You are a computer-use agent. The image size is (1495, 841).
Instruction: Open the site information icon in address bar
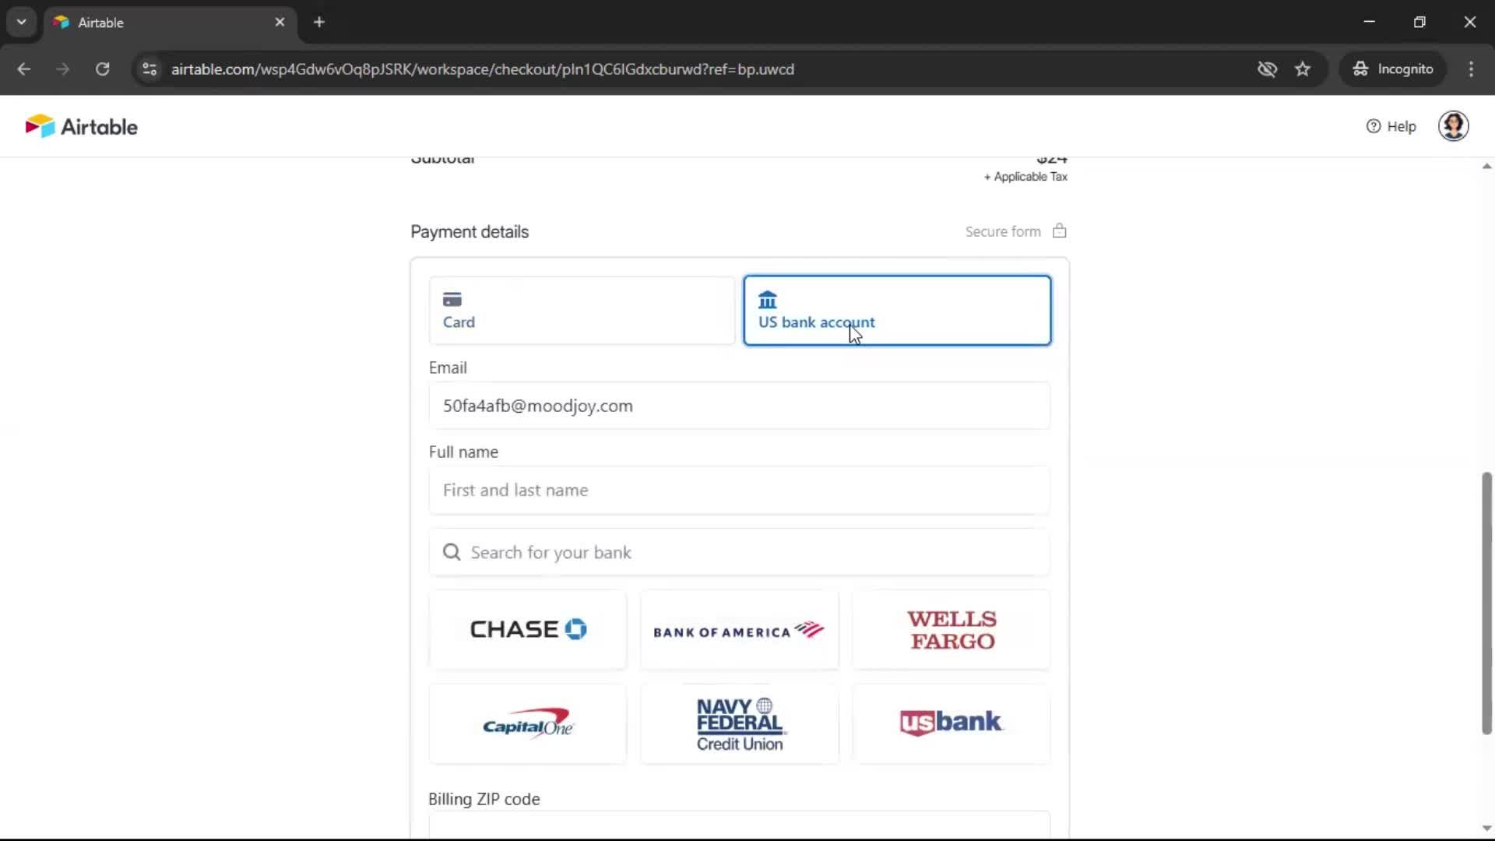tap(149, 69)
